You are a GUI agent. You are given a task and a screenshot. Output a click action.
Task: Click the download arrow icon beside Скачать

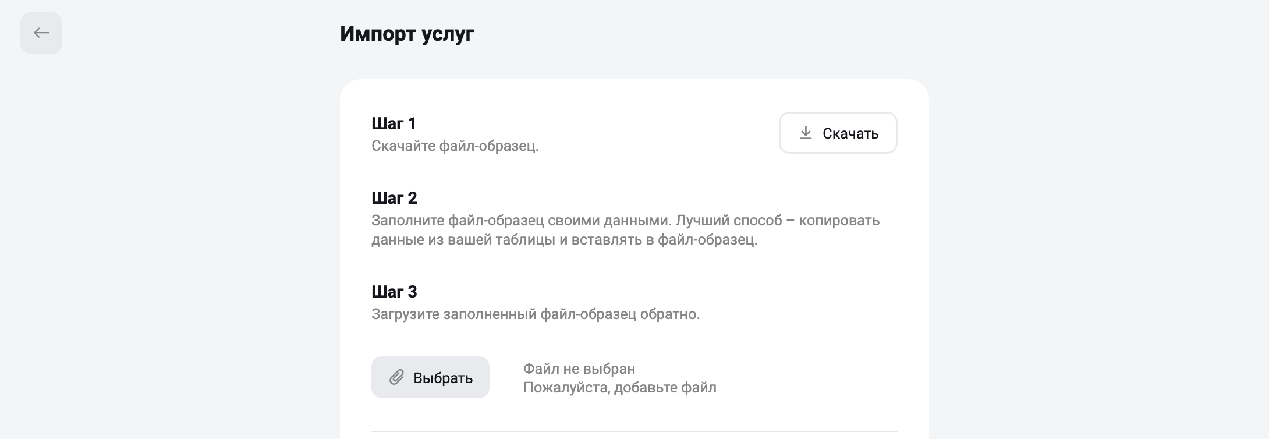click(806, 133)
